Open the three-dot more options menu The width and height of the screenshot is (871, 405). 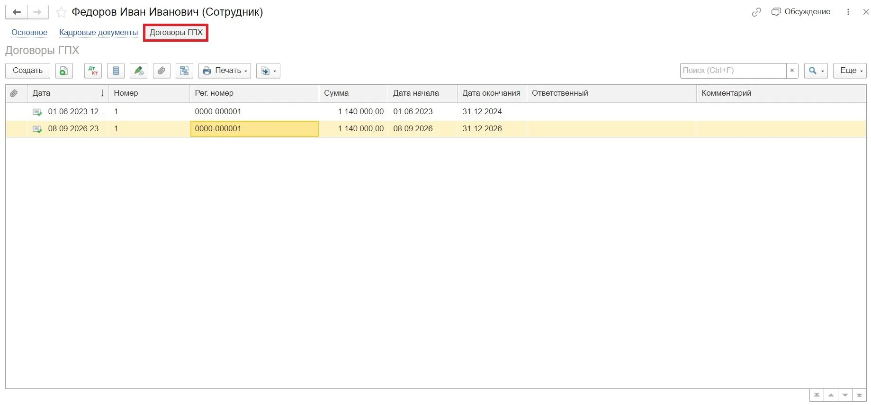[848, 12]
